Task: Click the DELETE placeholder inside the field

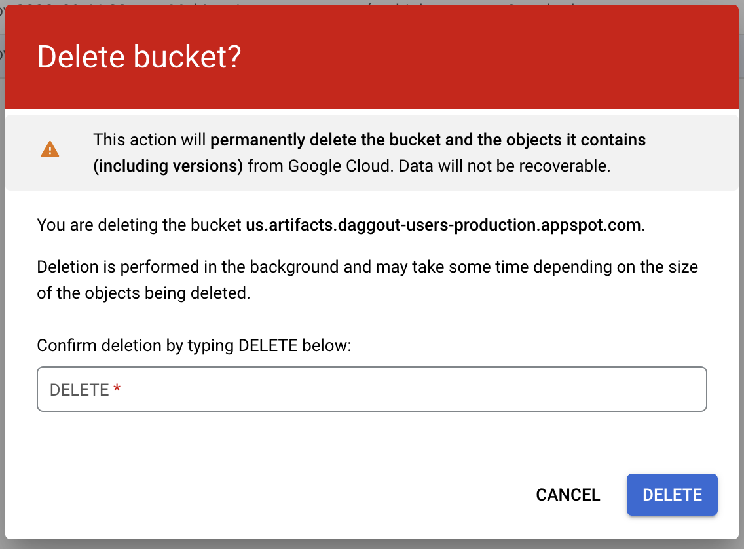Action: pos(79,390)
